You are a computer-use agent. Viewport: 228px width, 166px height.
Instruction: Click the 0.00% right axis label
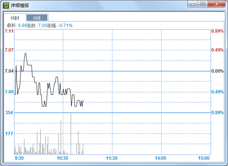pyautogui.click(x=217, y=71)
